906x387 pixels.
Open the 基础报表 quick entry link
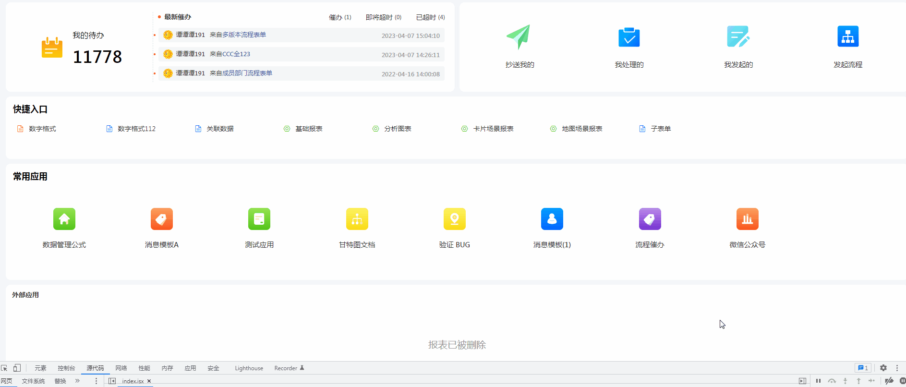(308, 129)
